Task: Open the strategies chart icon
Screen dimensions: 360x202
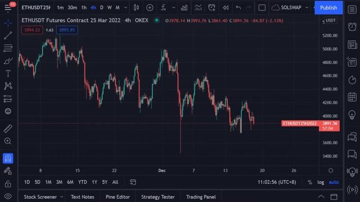Action: (198, 8)
